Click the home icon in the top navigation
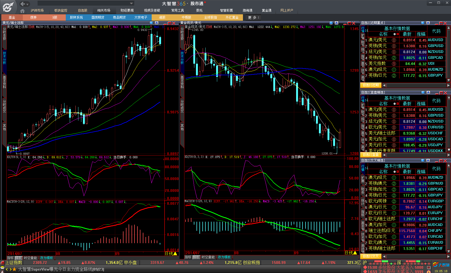Viewport: 451px width, 273px height. coord(23,11)
